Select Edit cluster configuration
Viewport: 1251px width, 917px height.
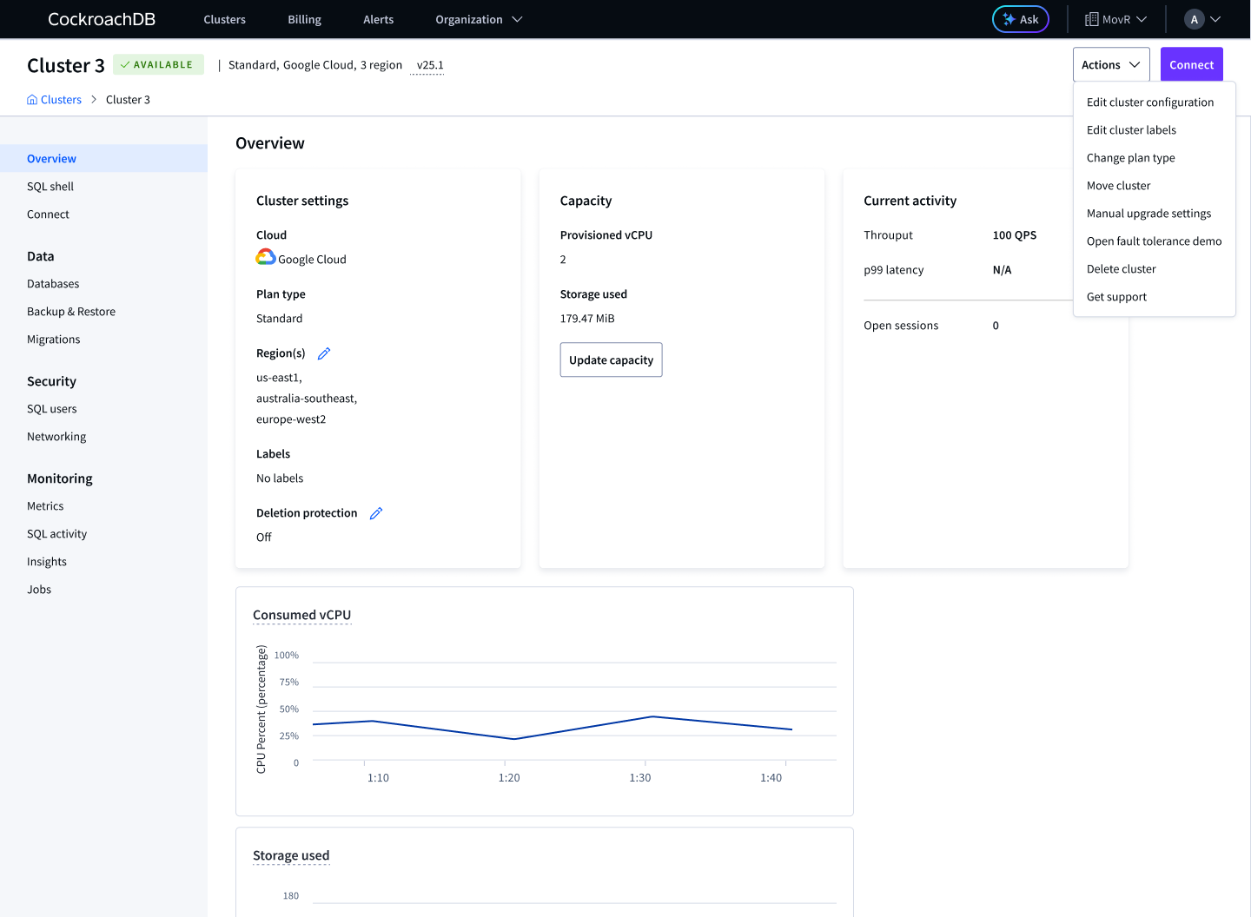tap(1150, 102)
